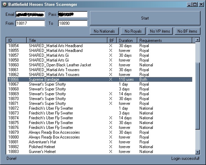Screen dimensions: 206x165
Task: Select row 18861 Martial Arts Trousers
Action: 100,70
